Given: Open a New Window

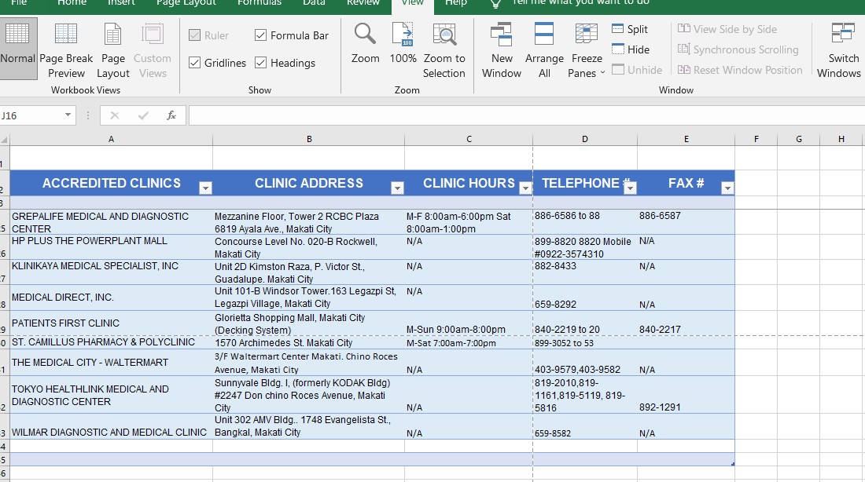Looking at the screenshot, I should (502, 50).
